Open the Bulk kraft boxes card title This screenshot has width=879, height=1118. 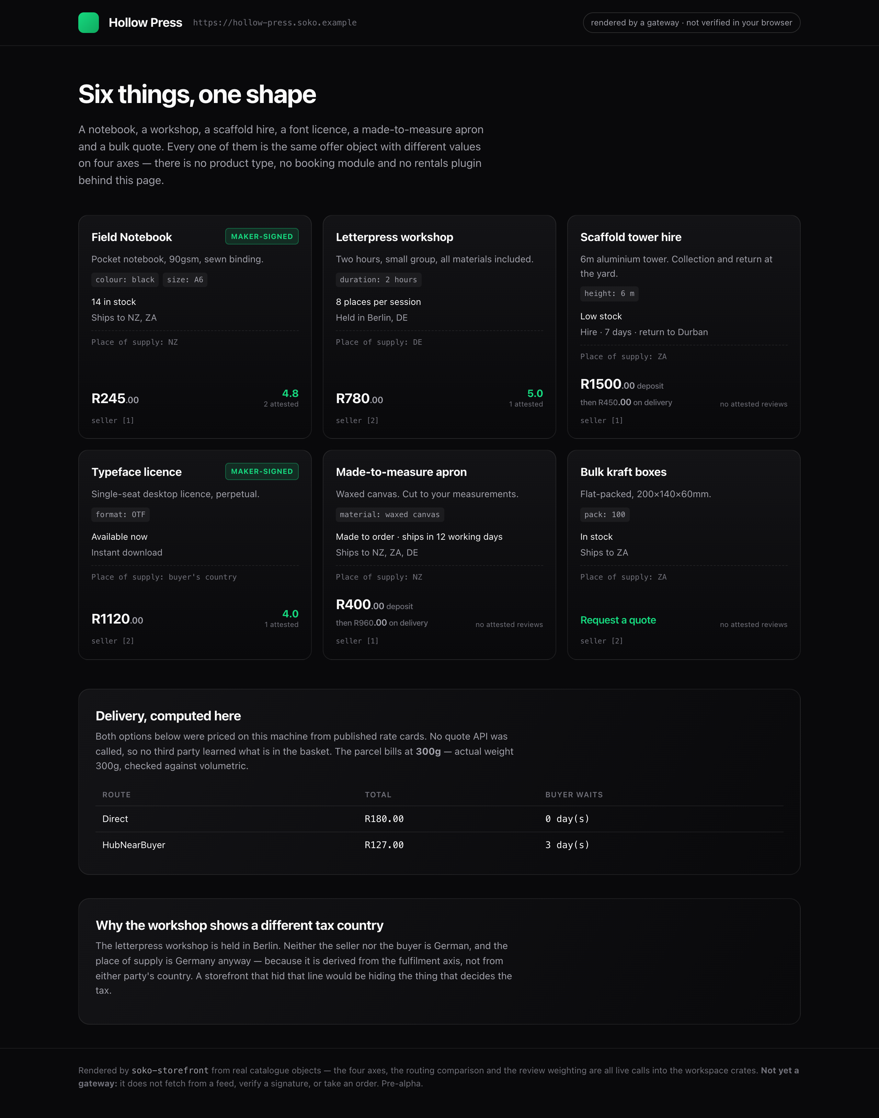point(623,472)
